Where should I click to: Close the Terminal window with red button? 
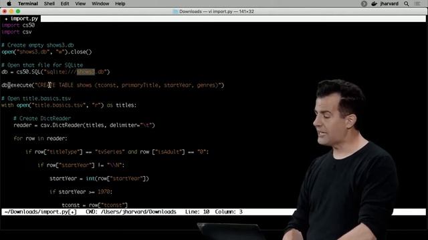[5, 11]
